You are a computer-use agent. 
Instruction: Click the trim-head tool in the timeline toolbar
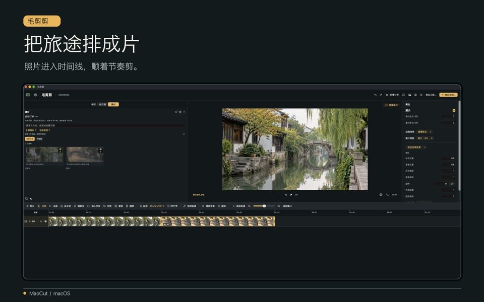tap(53, 206)
